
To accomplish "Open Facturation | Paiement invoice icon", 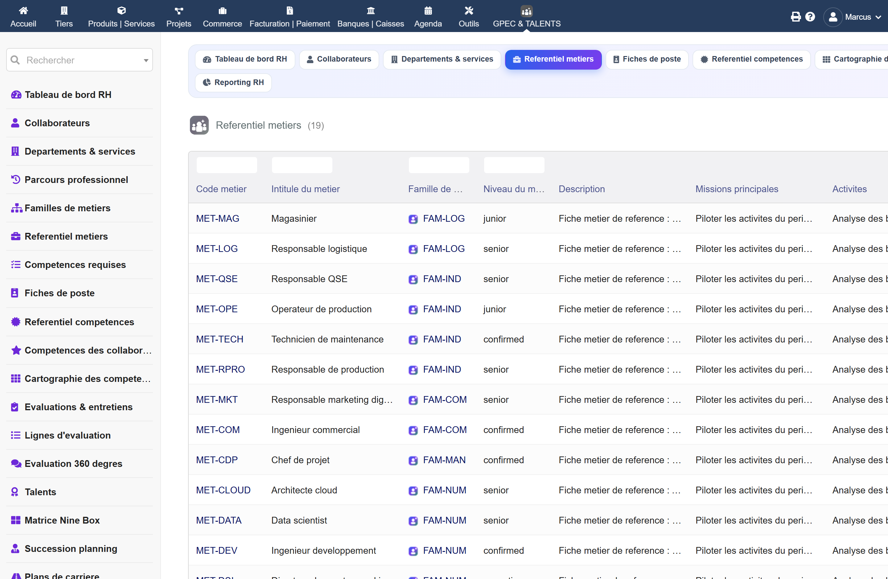I will click(x=290, y=10).
